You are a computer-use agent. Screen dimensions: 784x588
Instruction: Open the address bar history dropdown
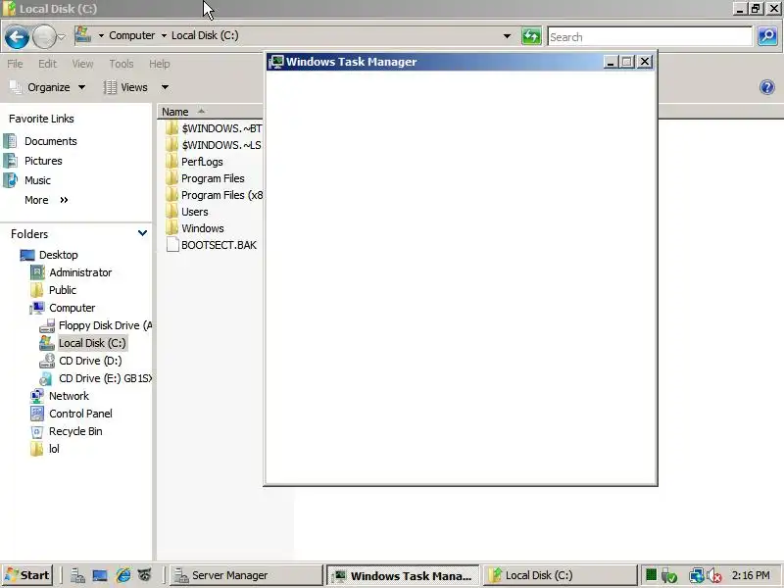507,36
